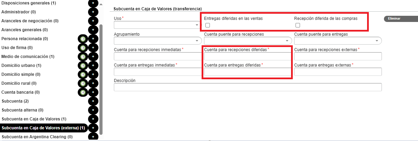Viewport: 418px width, 141px height.
Task: Toggle Recepción diferida de las compras checkbox
Action: click(298, 25)
